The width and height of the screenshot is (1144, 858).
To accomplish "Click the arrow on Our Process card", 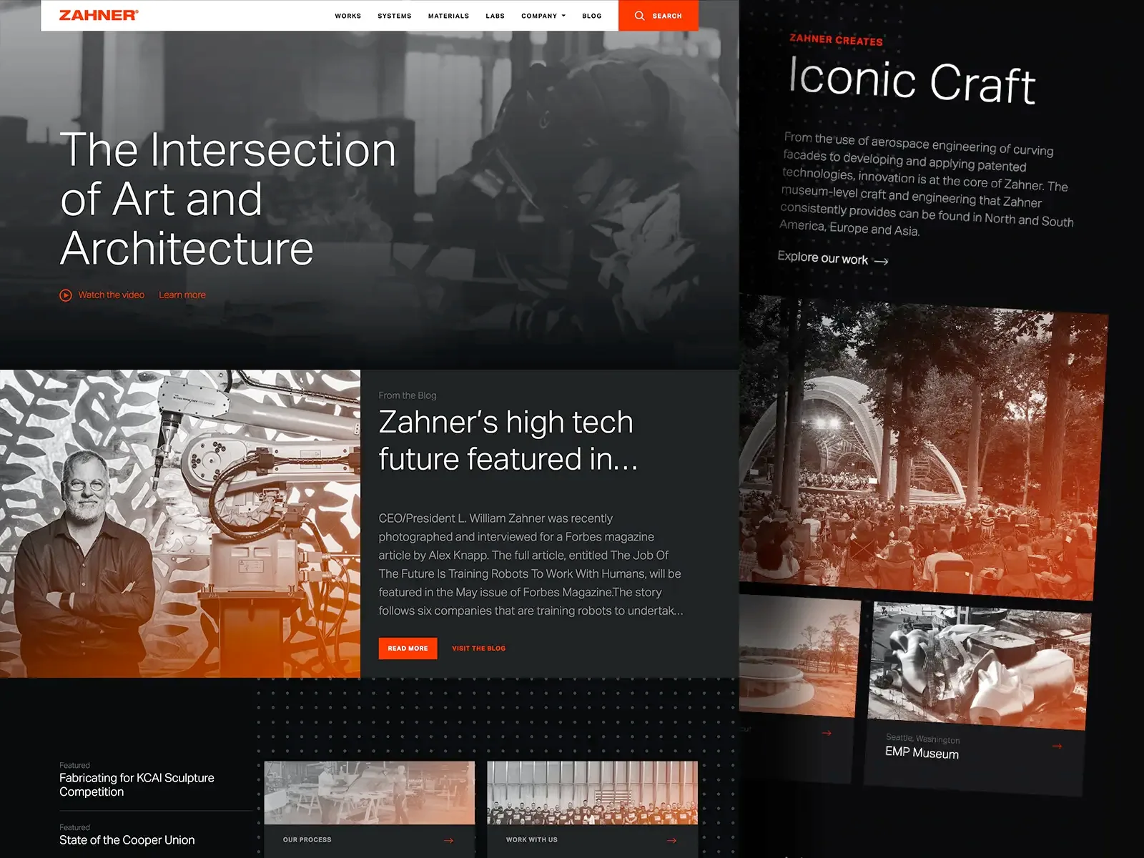I will 448,840.
